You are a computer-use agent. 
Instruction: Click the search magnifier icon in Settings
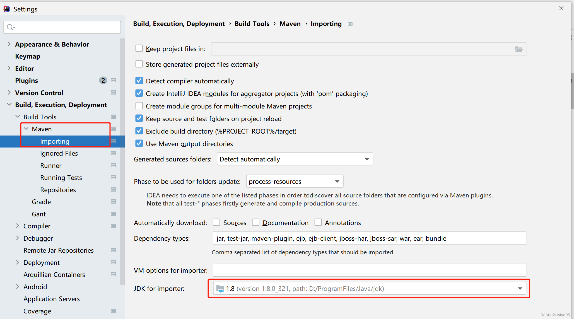(10, 27)
